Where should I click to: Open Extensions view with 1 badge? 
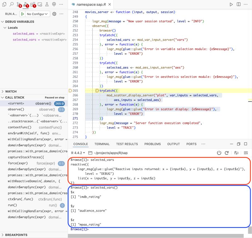tap(33, 5)
